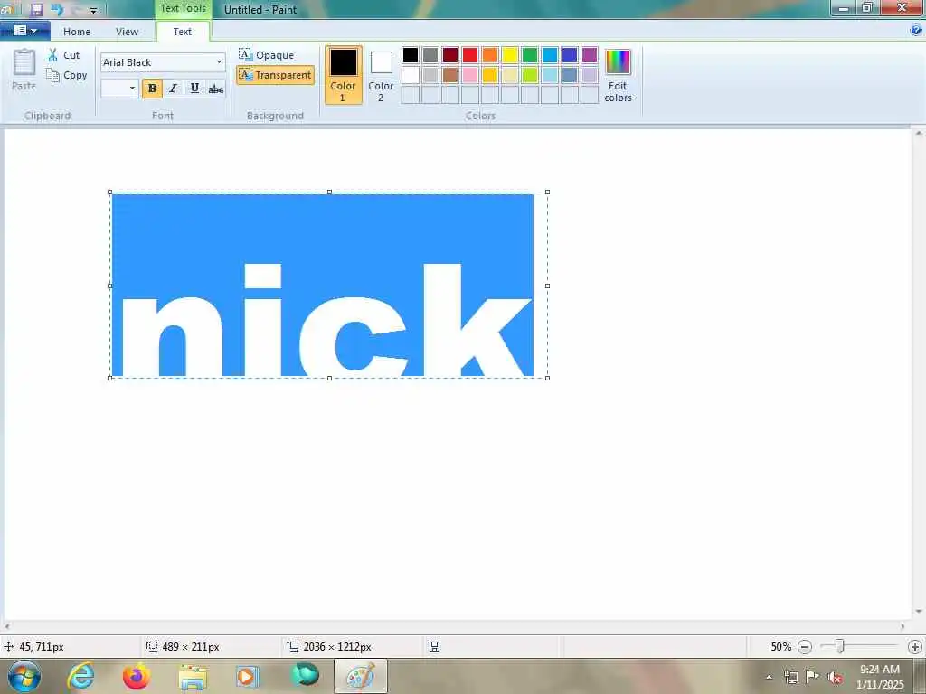Image resolution: width=926 pixels, height=694 pixels.
Task: Pick the lavender color swatch
Action: pos(590,75)
